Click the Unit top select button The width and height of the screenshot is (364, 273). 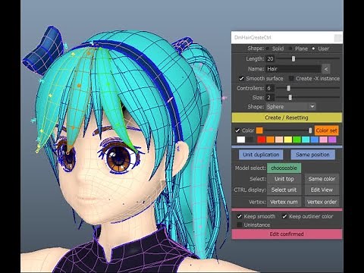coord(284,179)
